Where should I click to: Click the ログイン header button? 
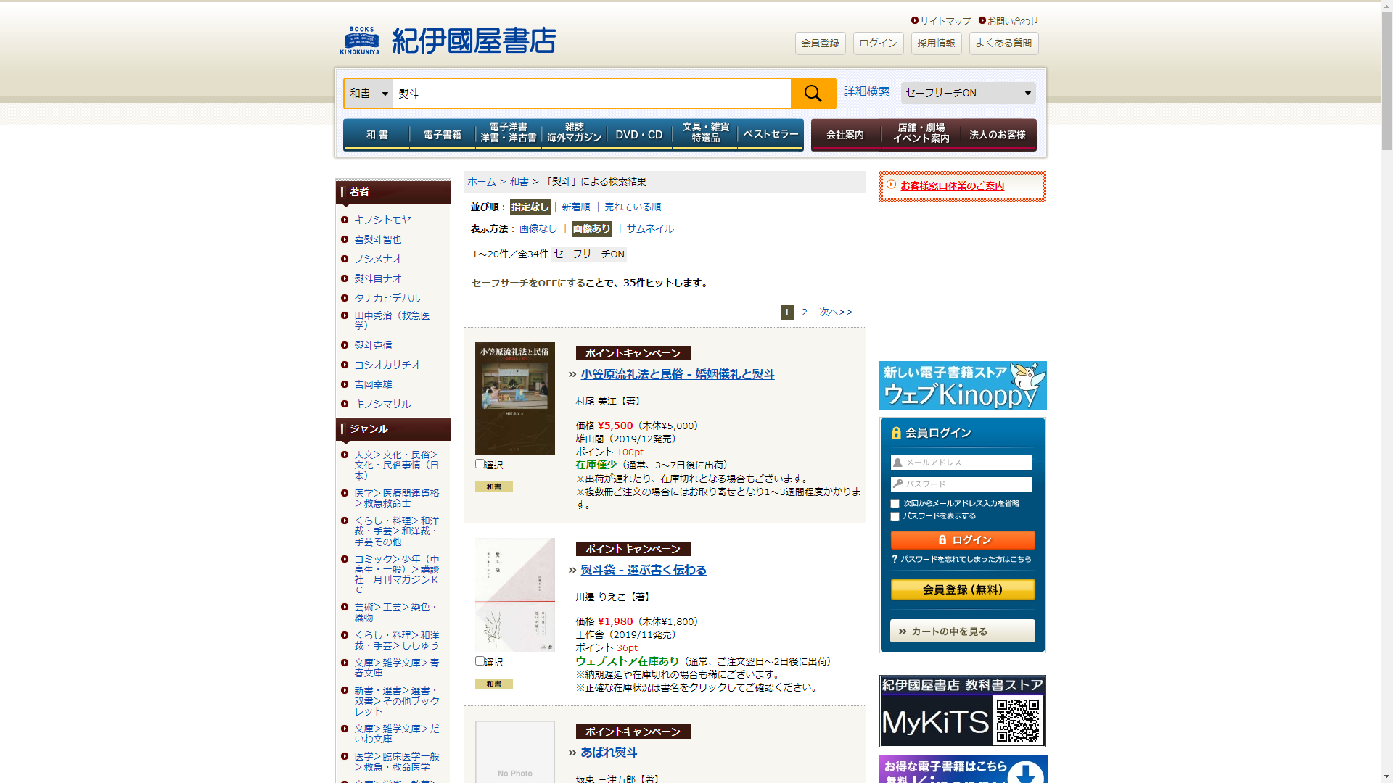pos(879,43)
